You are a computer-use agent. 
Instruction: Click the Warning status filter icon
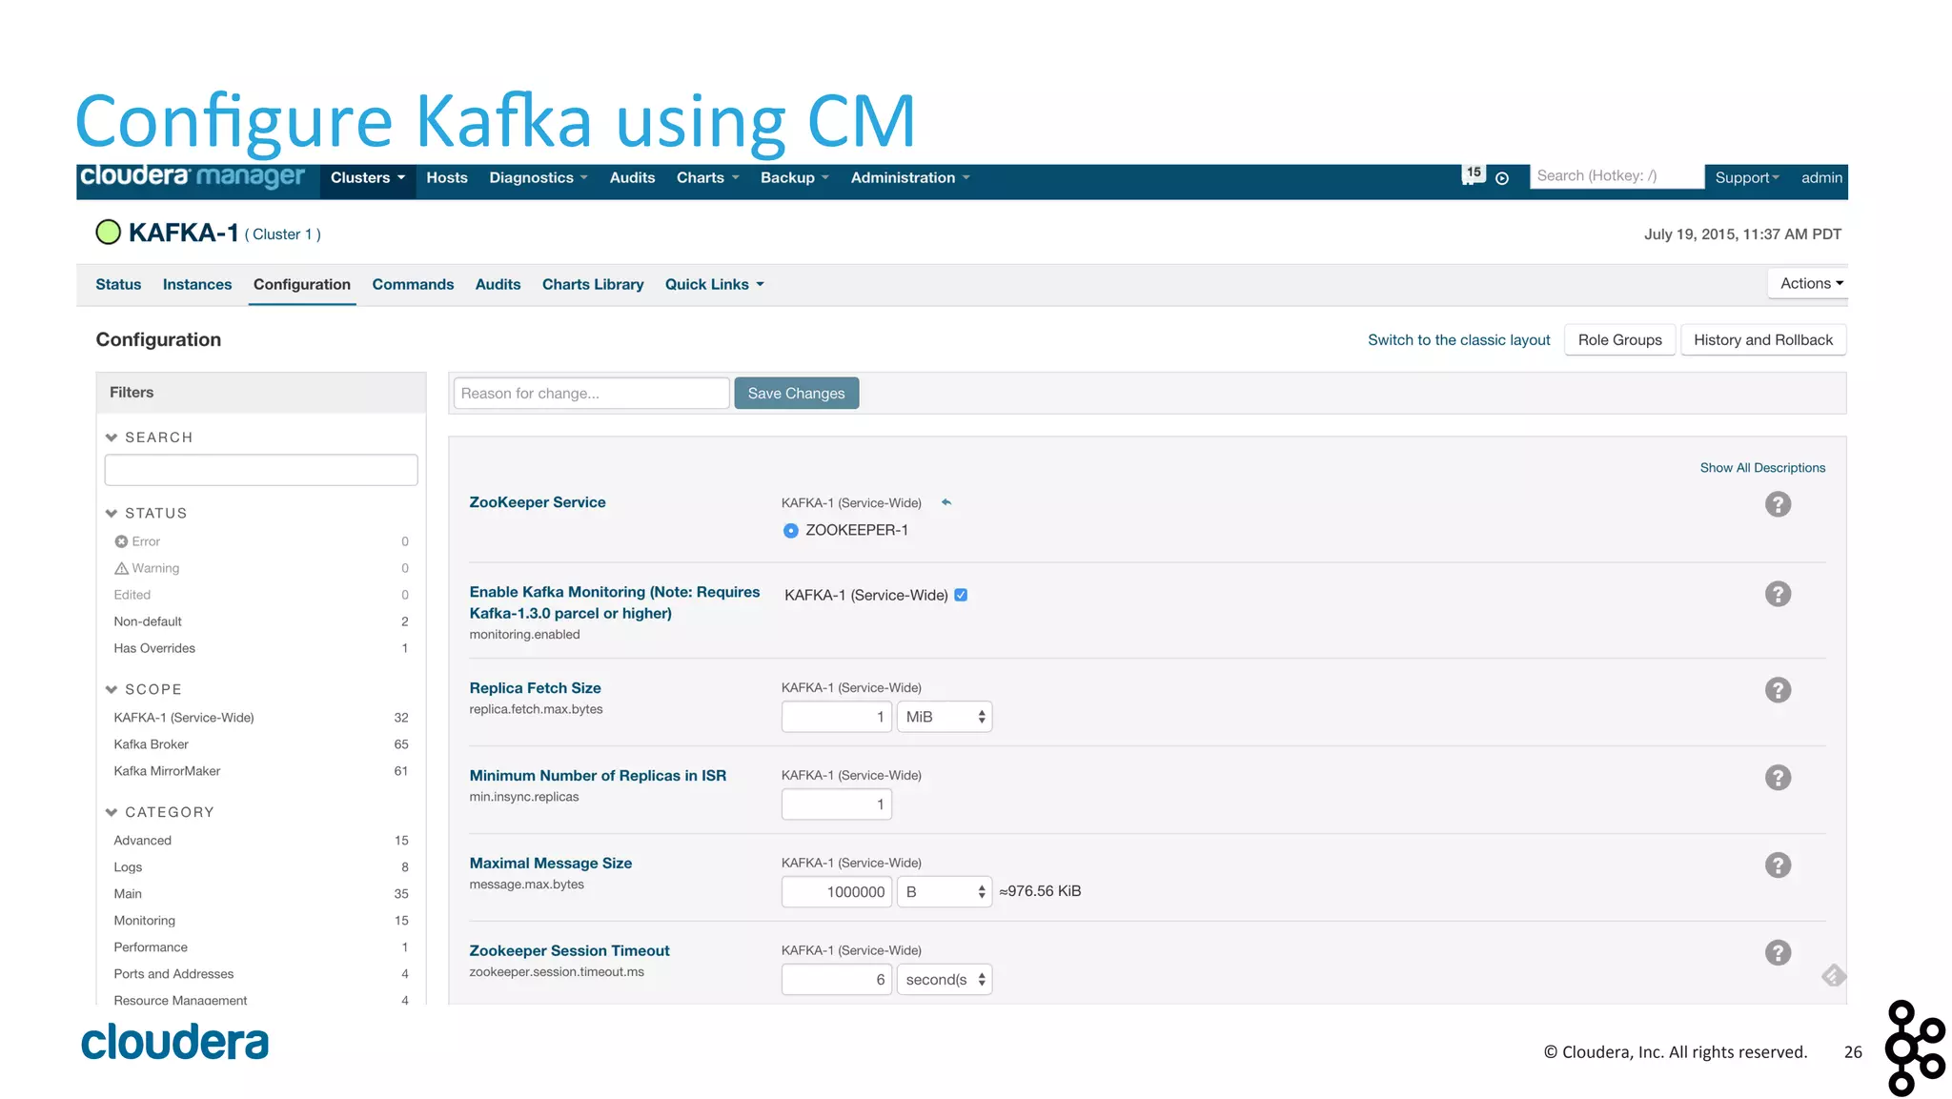tap(121, 568)
